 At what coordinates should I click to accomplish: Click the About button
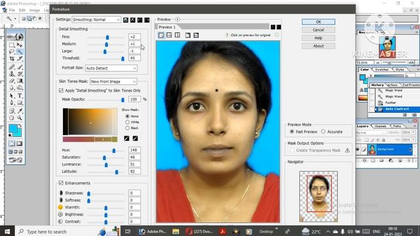pyautogui.click(x=318, y=46)
